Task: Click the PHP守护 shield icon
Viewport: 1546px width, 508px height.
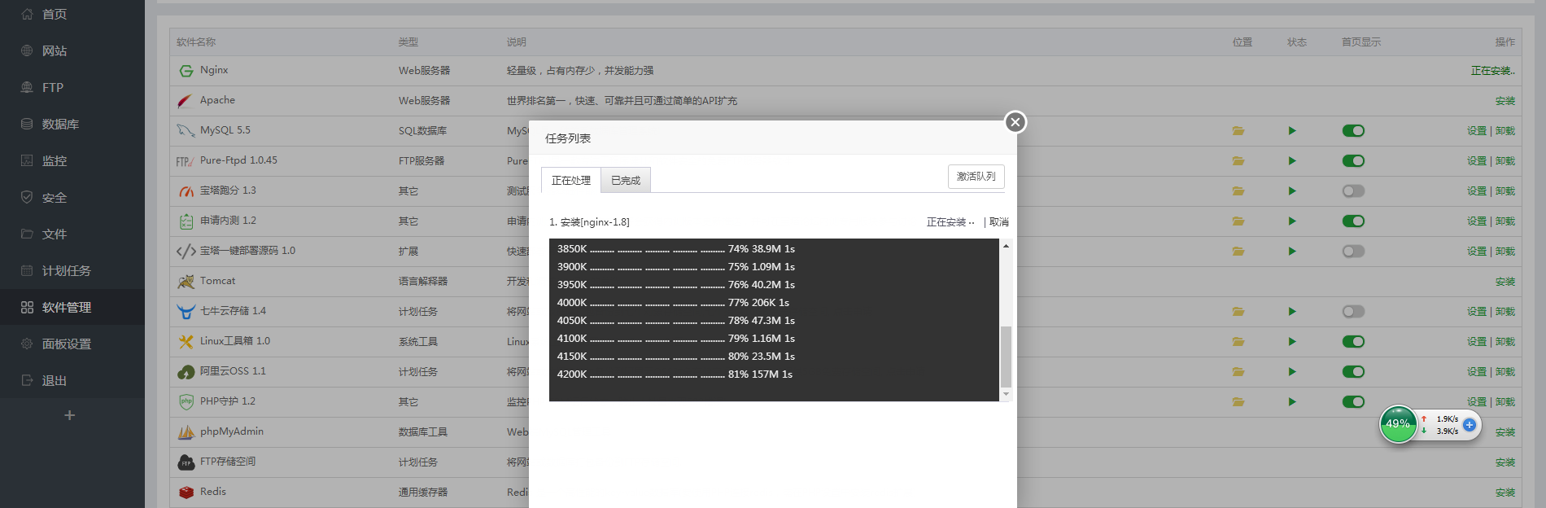Action: tap(186, 402)
